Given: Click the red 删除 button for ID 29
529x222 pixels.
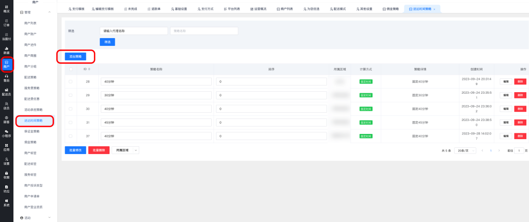Looking at the screenshot, I should point(520,95).
